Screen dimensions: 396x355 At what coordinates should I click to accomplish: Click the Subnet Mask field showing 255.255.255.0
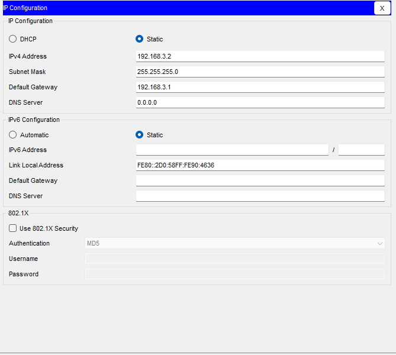(260, 72)
